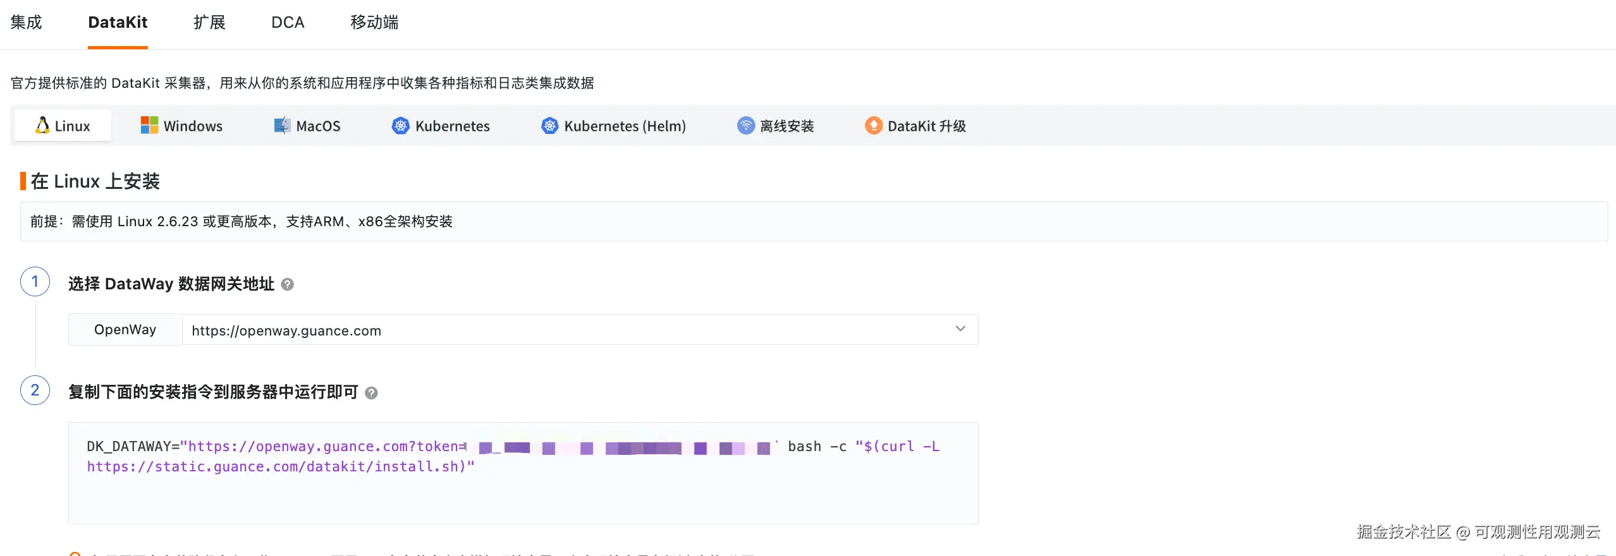Click the 前提 Linux 2.6.23 requirement note

tap(814, 222)
